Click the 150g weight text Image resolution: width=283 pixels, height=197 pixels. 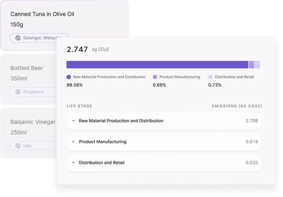pyautogui.click(x=17, y=24)
